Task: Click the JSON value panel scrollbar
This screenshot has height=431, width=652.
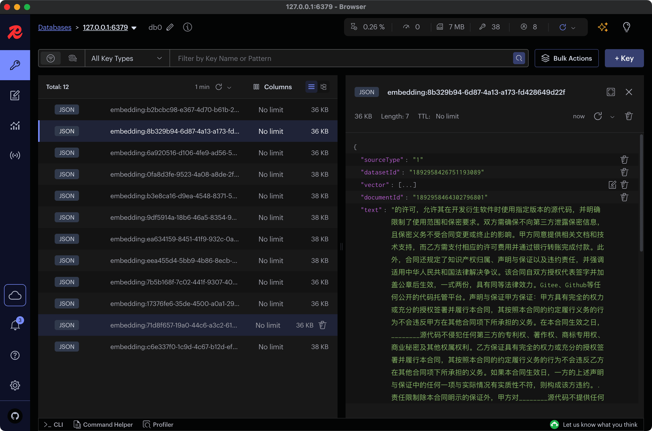Action: [x=641, y=193]
